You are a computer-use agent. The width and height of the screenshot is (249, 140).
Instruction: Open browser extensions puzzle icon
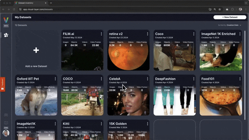pos(232,9)
